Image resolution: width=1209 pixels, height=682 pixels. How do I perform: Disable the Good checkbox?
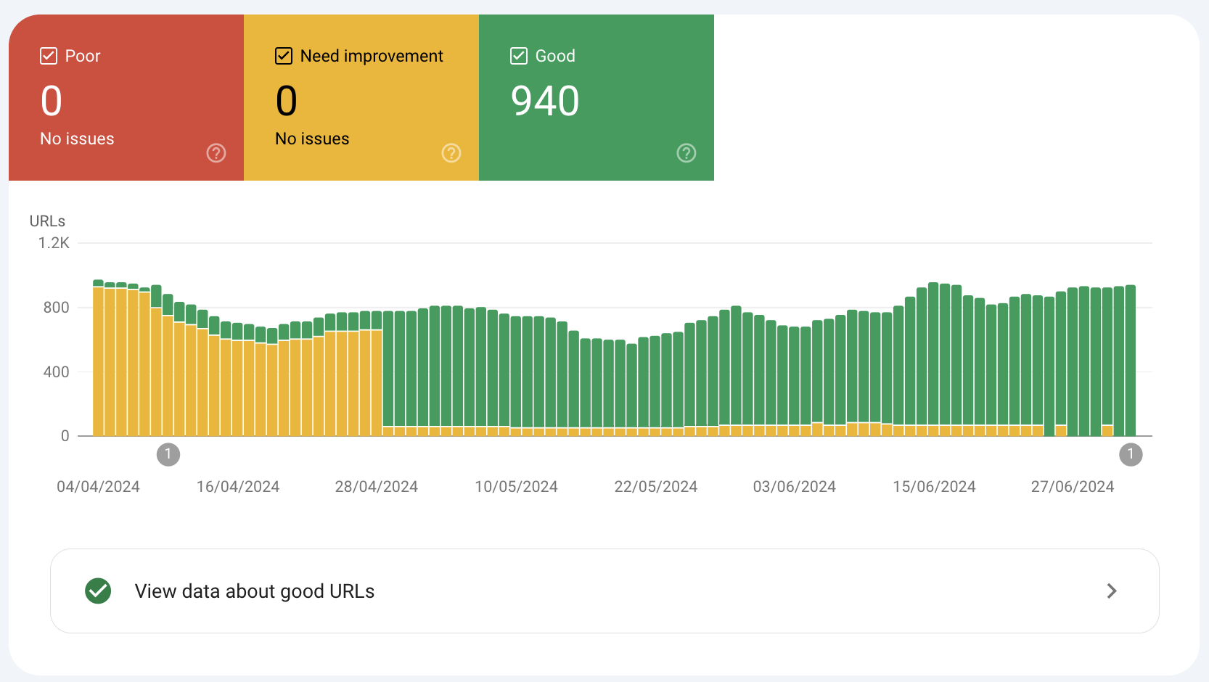pos(519,56)
